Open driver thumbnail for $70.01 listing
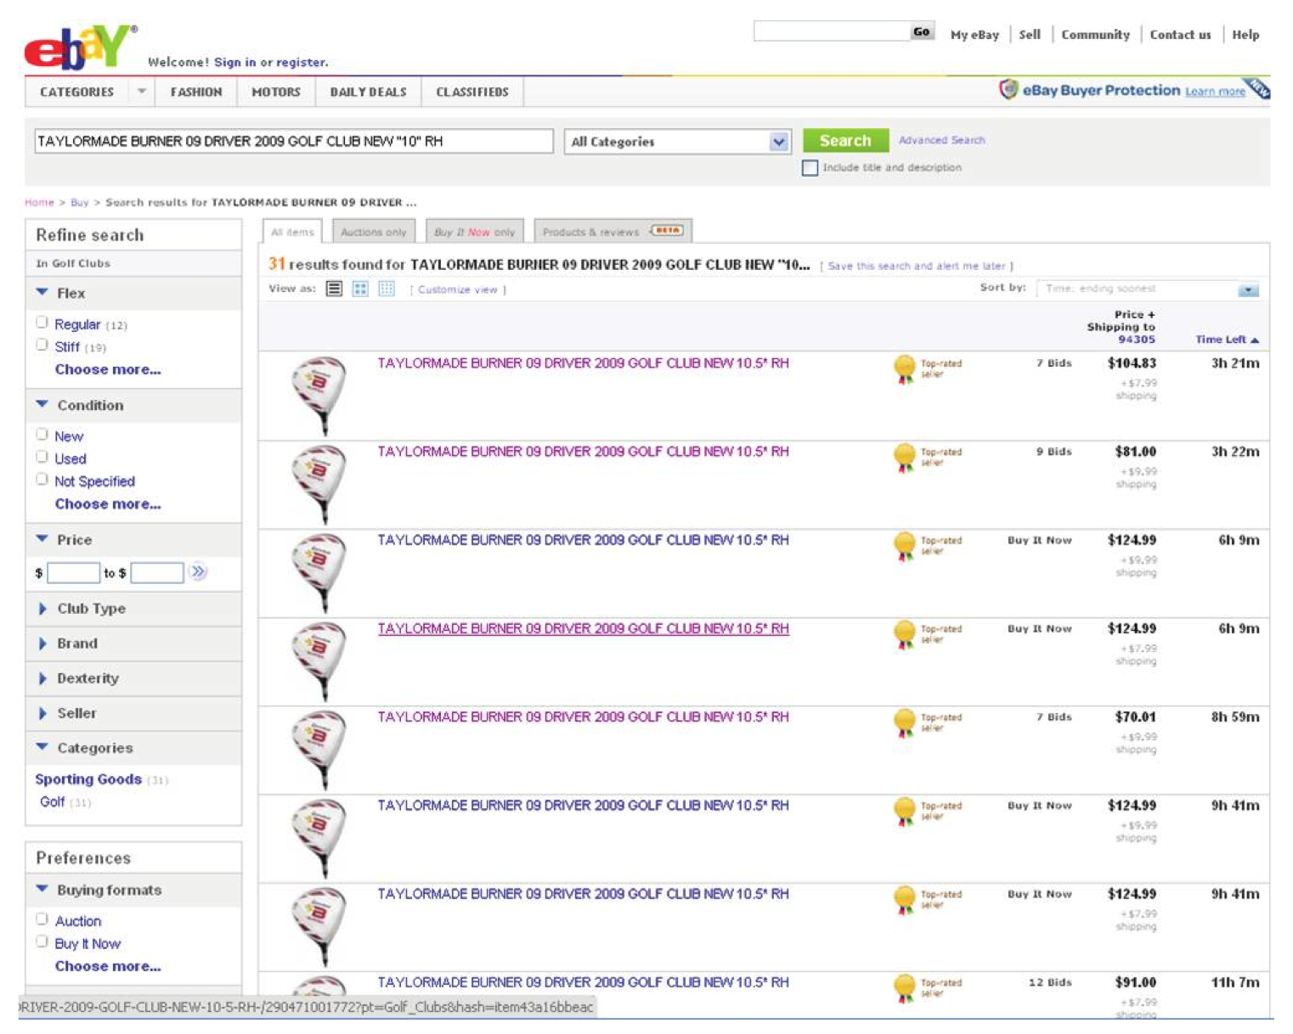The height and width of the screenshot is (1034, 1293). (x=319, y=750)
